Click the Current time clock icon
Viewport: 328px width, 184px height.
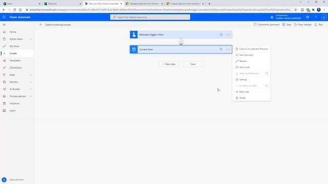coord(134,50)
